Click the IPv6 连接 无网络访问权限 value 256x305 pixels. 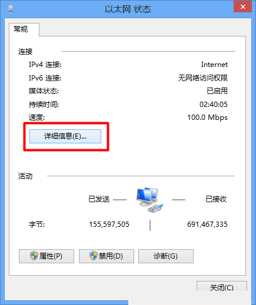(x=203, y=78)
